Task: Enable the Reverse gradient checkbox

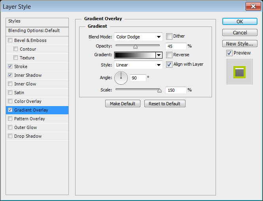Action: 169,55
